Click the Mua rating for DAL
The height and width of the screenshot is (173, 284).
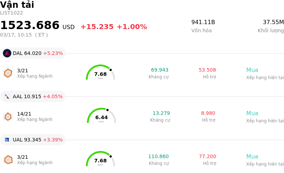[x=252, y=70]
